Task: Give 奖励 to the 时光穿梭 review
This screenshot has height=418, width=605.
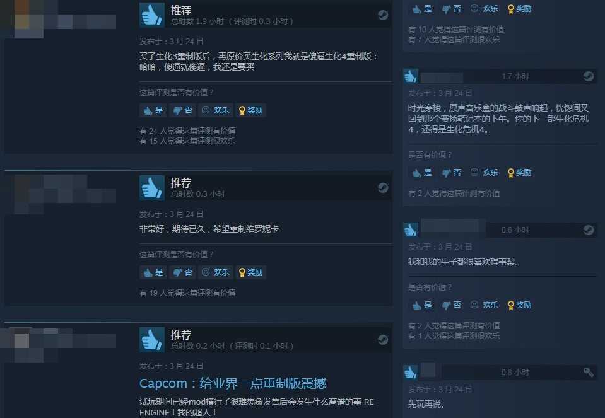Action: pos(519,172)
